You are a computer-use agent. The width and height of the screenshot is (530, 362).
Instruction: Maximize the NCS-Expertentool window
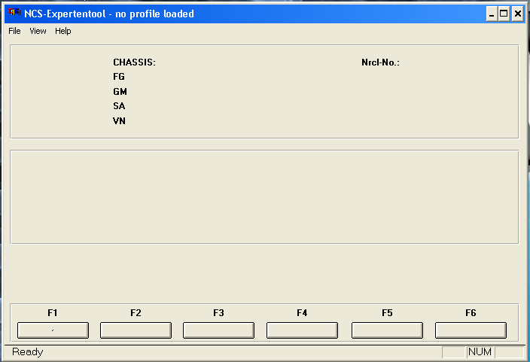coord(504,14)
